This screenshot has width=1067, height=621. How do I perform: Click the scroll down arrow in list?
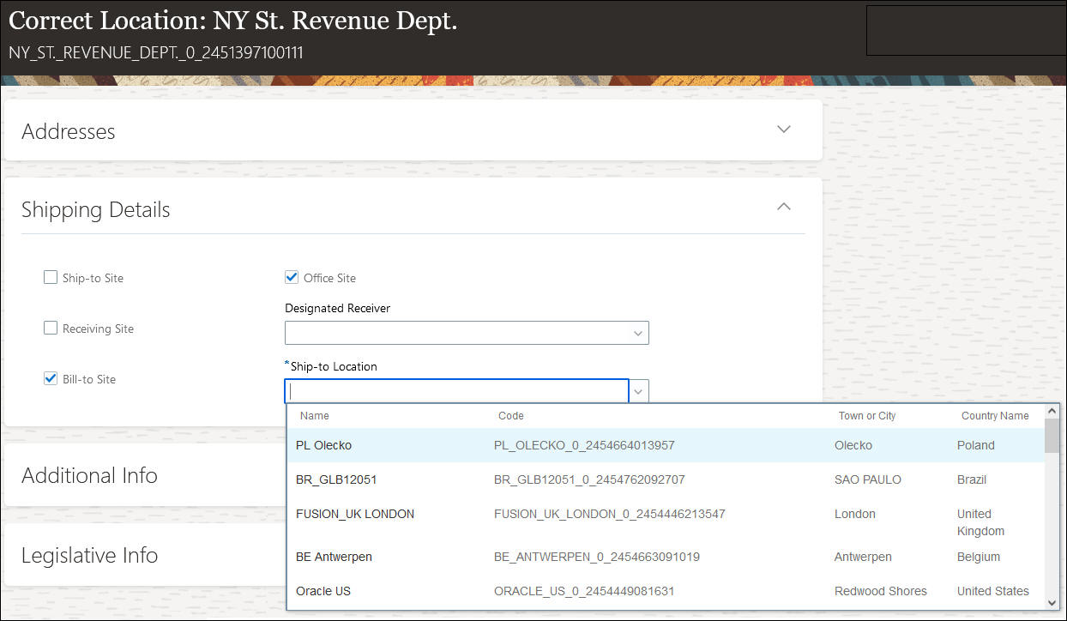point(1052,601)
